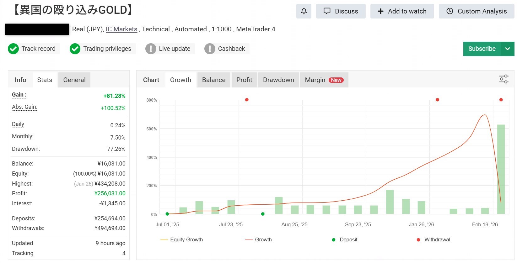Click the Track record green checkmark icon
The height and width of the screenshot is (263, 517).
coord(13,49)
